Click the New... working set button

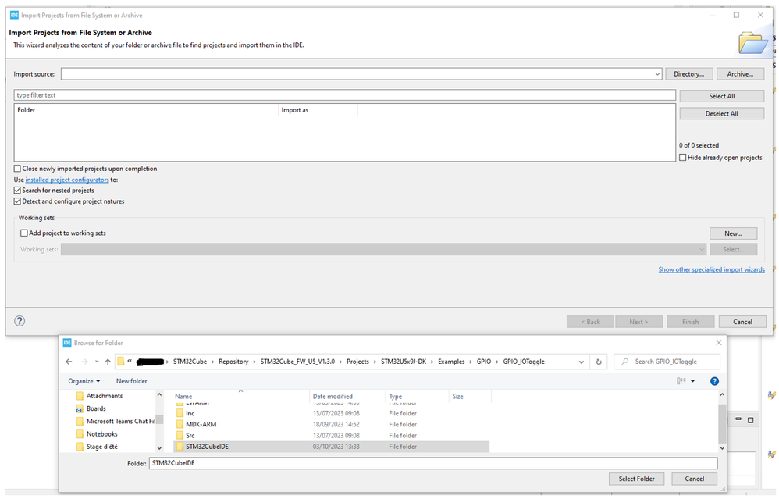pyautogui.click(x=733, y=233)
